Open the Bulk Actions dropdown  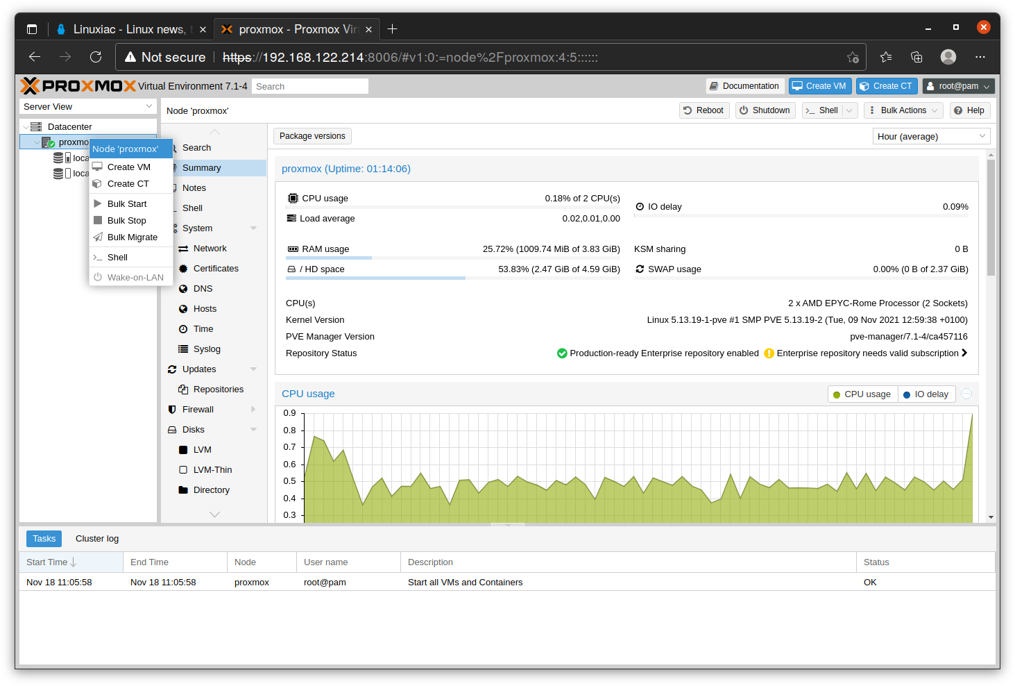click(903, 110)
